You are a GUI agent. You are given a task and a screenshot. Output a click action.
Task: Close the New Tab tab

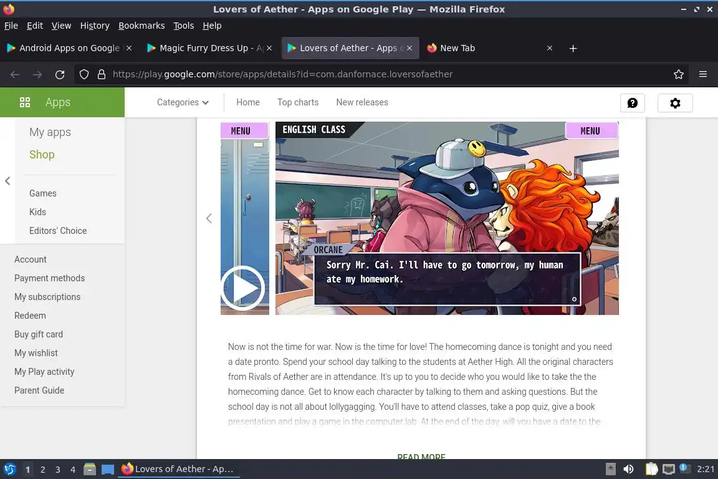point(550,48)
